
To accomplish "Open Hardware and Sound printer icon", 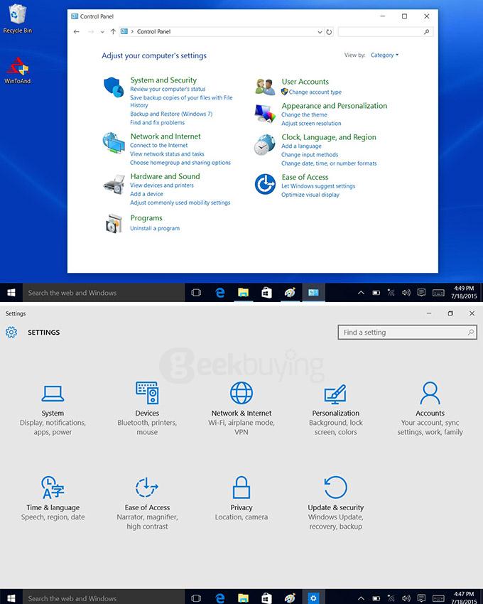I will click(x=114, y=184).
